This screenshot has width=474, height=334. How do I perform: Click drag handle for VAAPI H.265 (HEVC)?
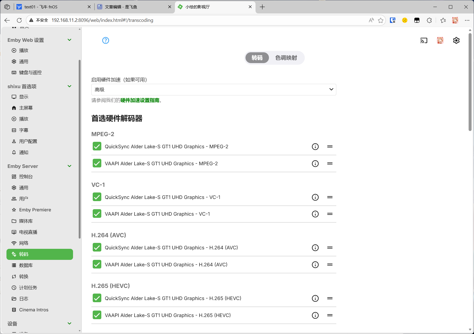(330, 315)
